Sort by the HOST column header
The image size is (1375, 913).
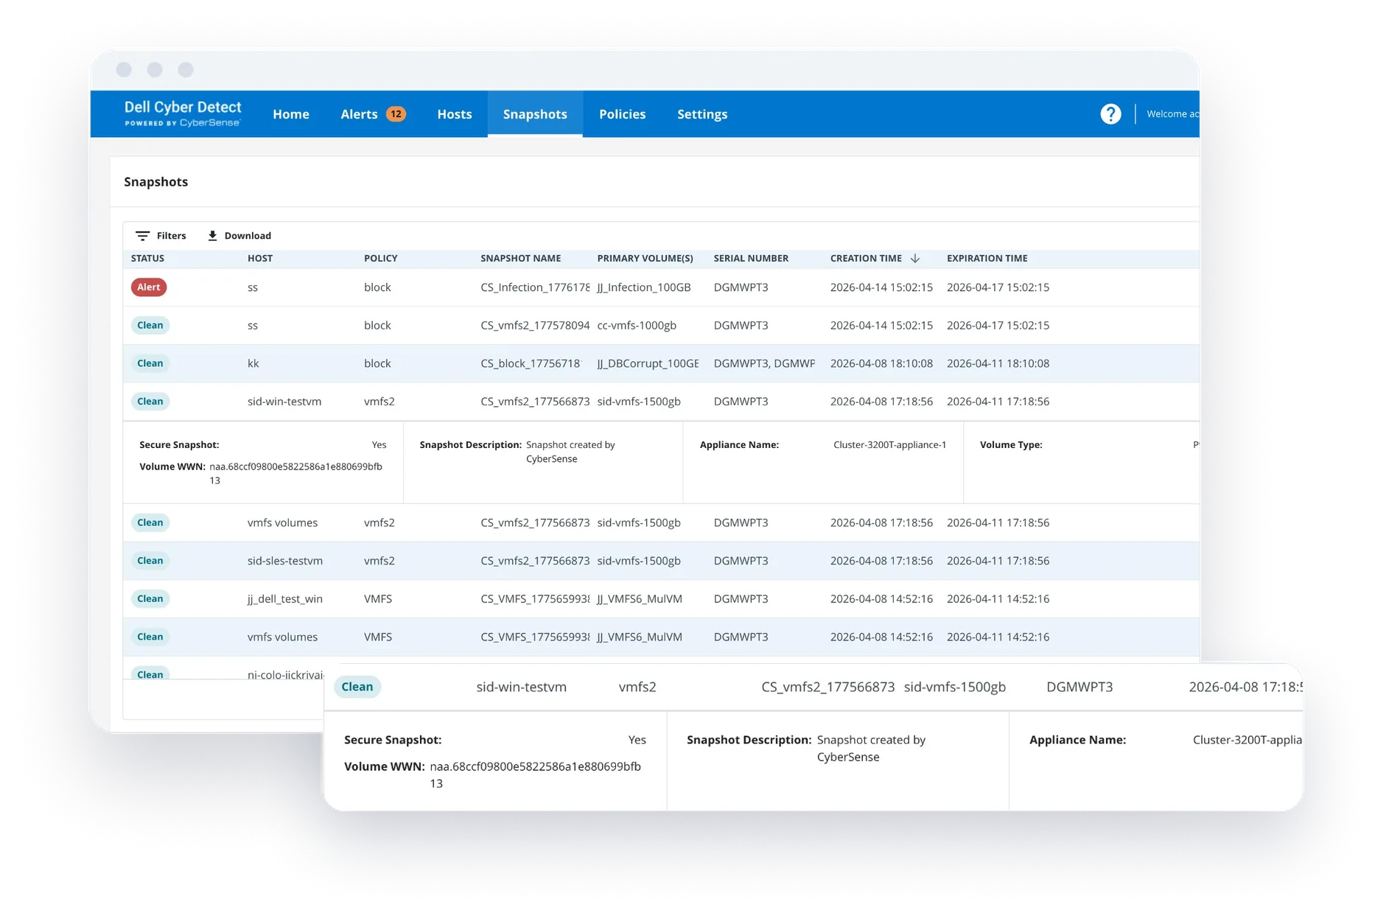click(260, 259)
